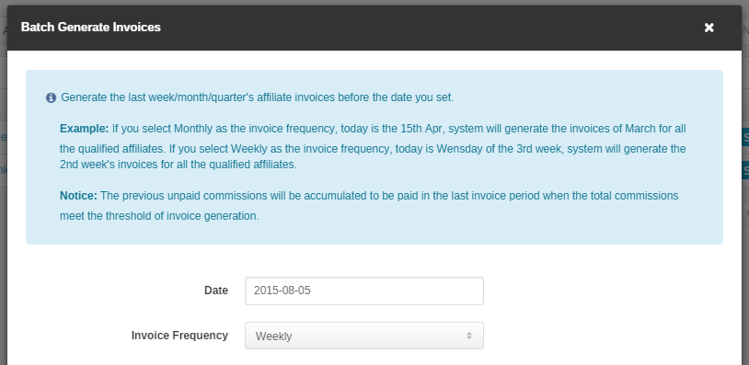Click the bold Example: heading
The height and width of the screenshot is (365, 749).
coord(84,129)
